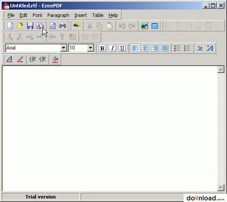Screen dimensions: 227x202
Task: Redo last action
Action: [132, 26]
